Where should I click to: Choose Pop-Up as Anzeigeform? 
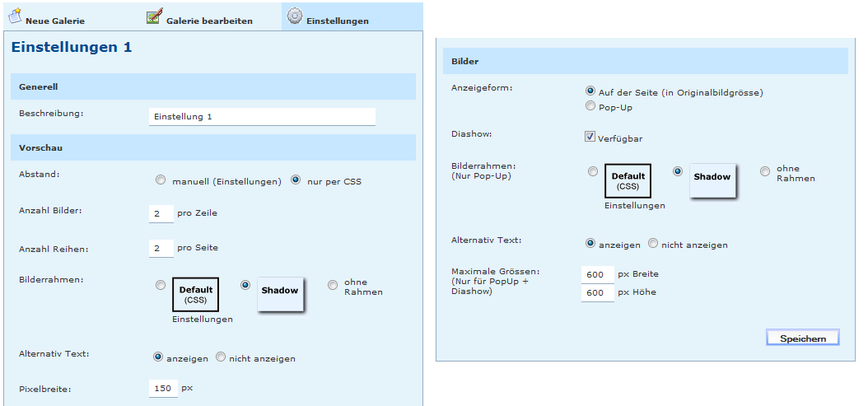(590, 106)
